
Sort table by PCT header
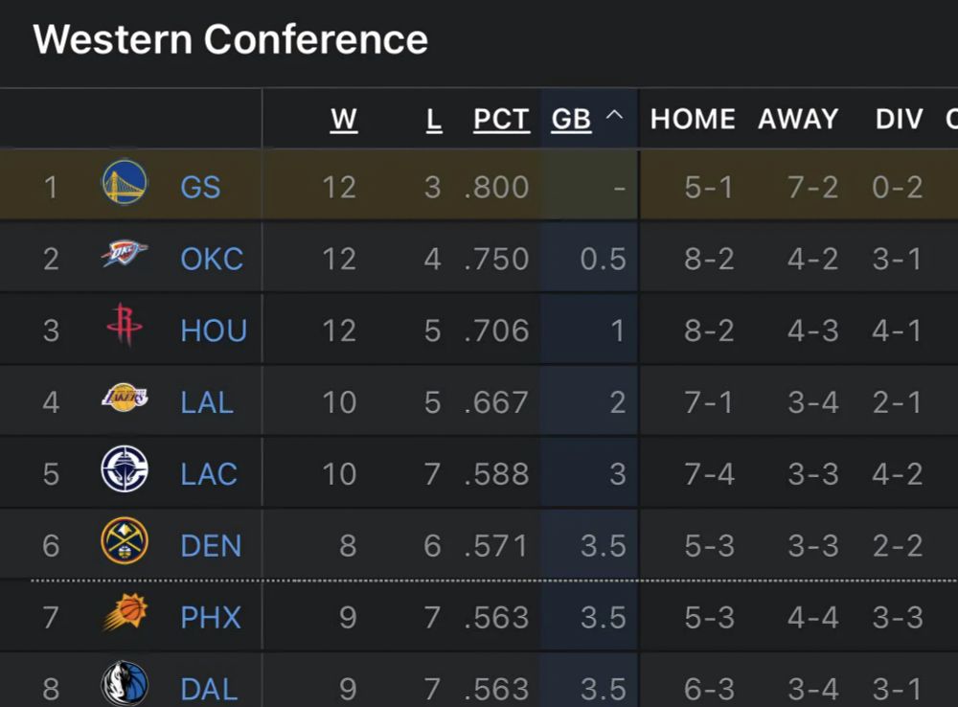[x=501, y=119]
